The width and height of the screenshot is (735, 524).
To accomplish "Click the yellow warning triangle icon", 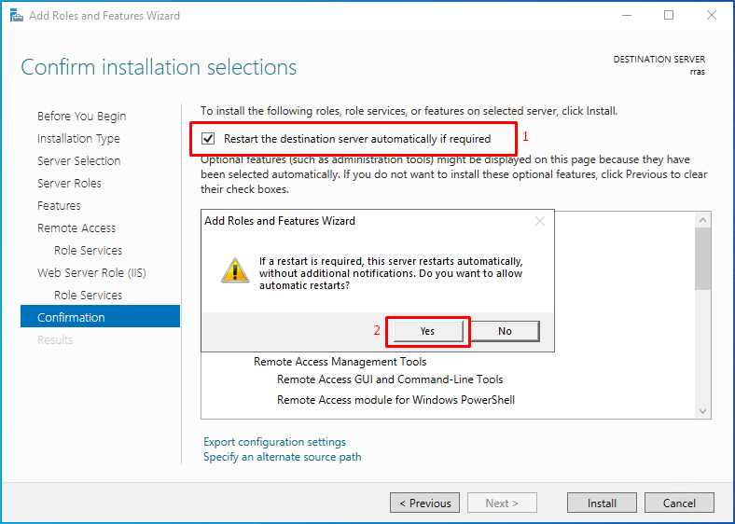I will coord(235,270).
